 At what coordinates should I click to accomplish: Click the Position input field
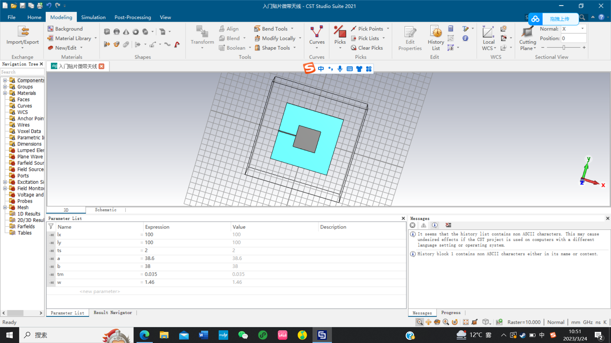click(x=573, y=38)
